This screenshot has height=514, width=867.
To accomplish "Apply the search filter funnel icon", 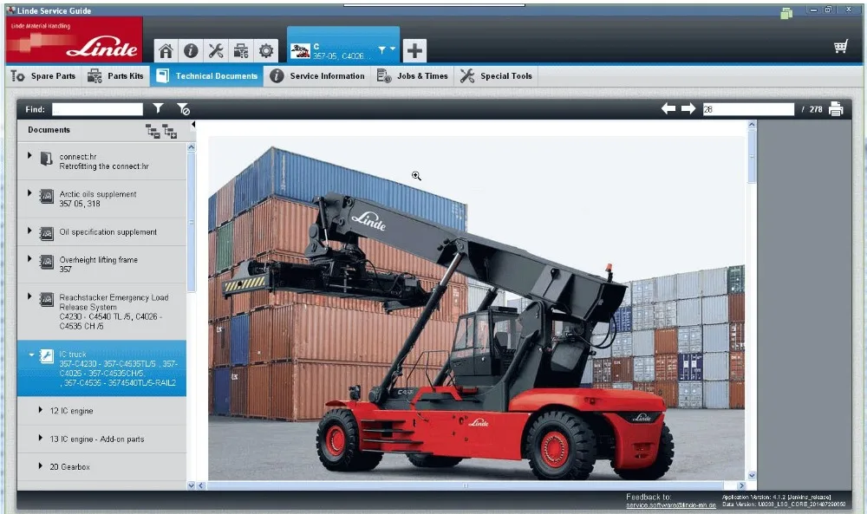I will pos(159,108).
